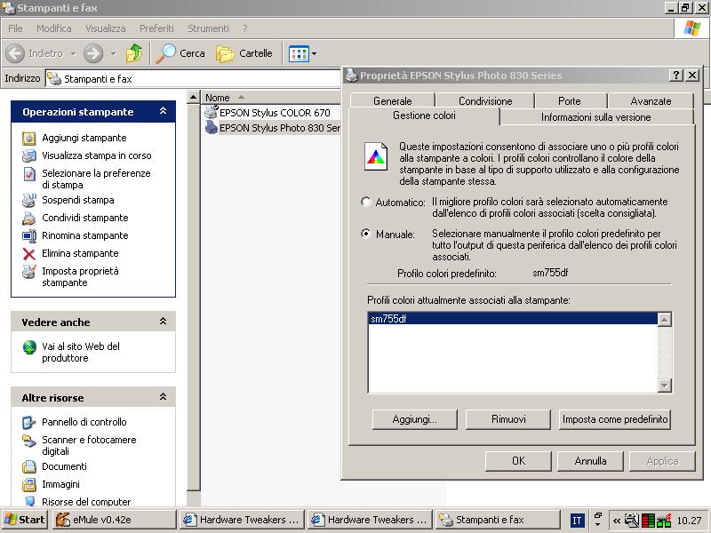Click the Condividi stampante icon
The height and width of the screenshot is (533, 711).
pos(29,218)
